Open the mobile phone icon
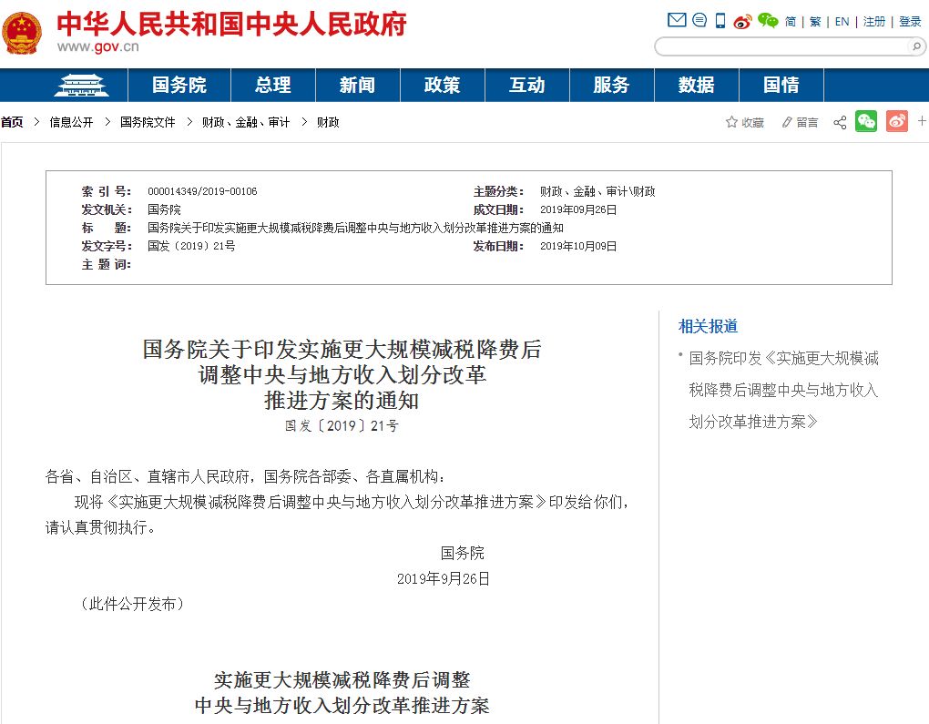 click(x=720, y=21)
